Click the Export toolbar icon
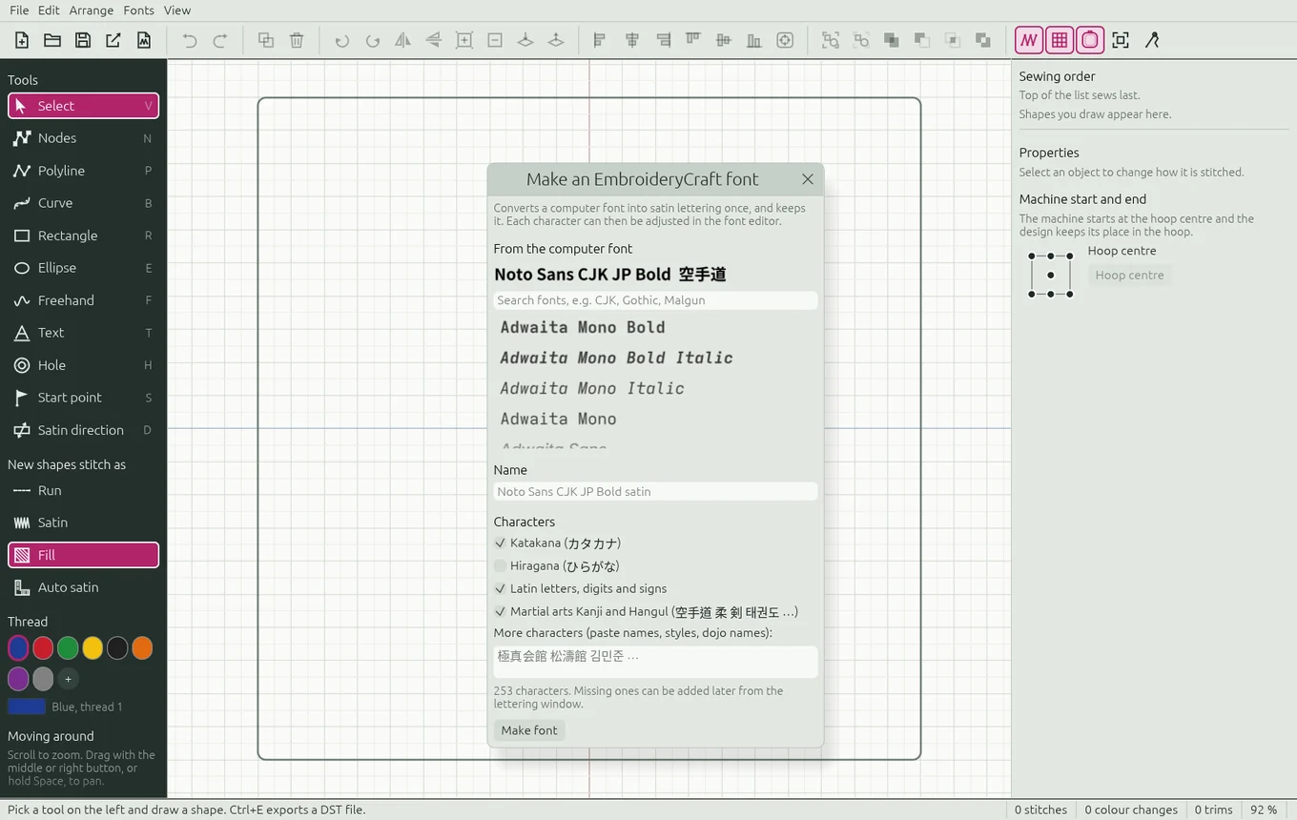 (x=113, y=40)
